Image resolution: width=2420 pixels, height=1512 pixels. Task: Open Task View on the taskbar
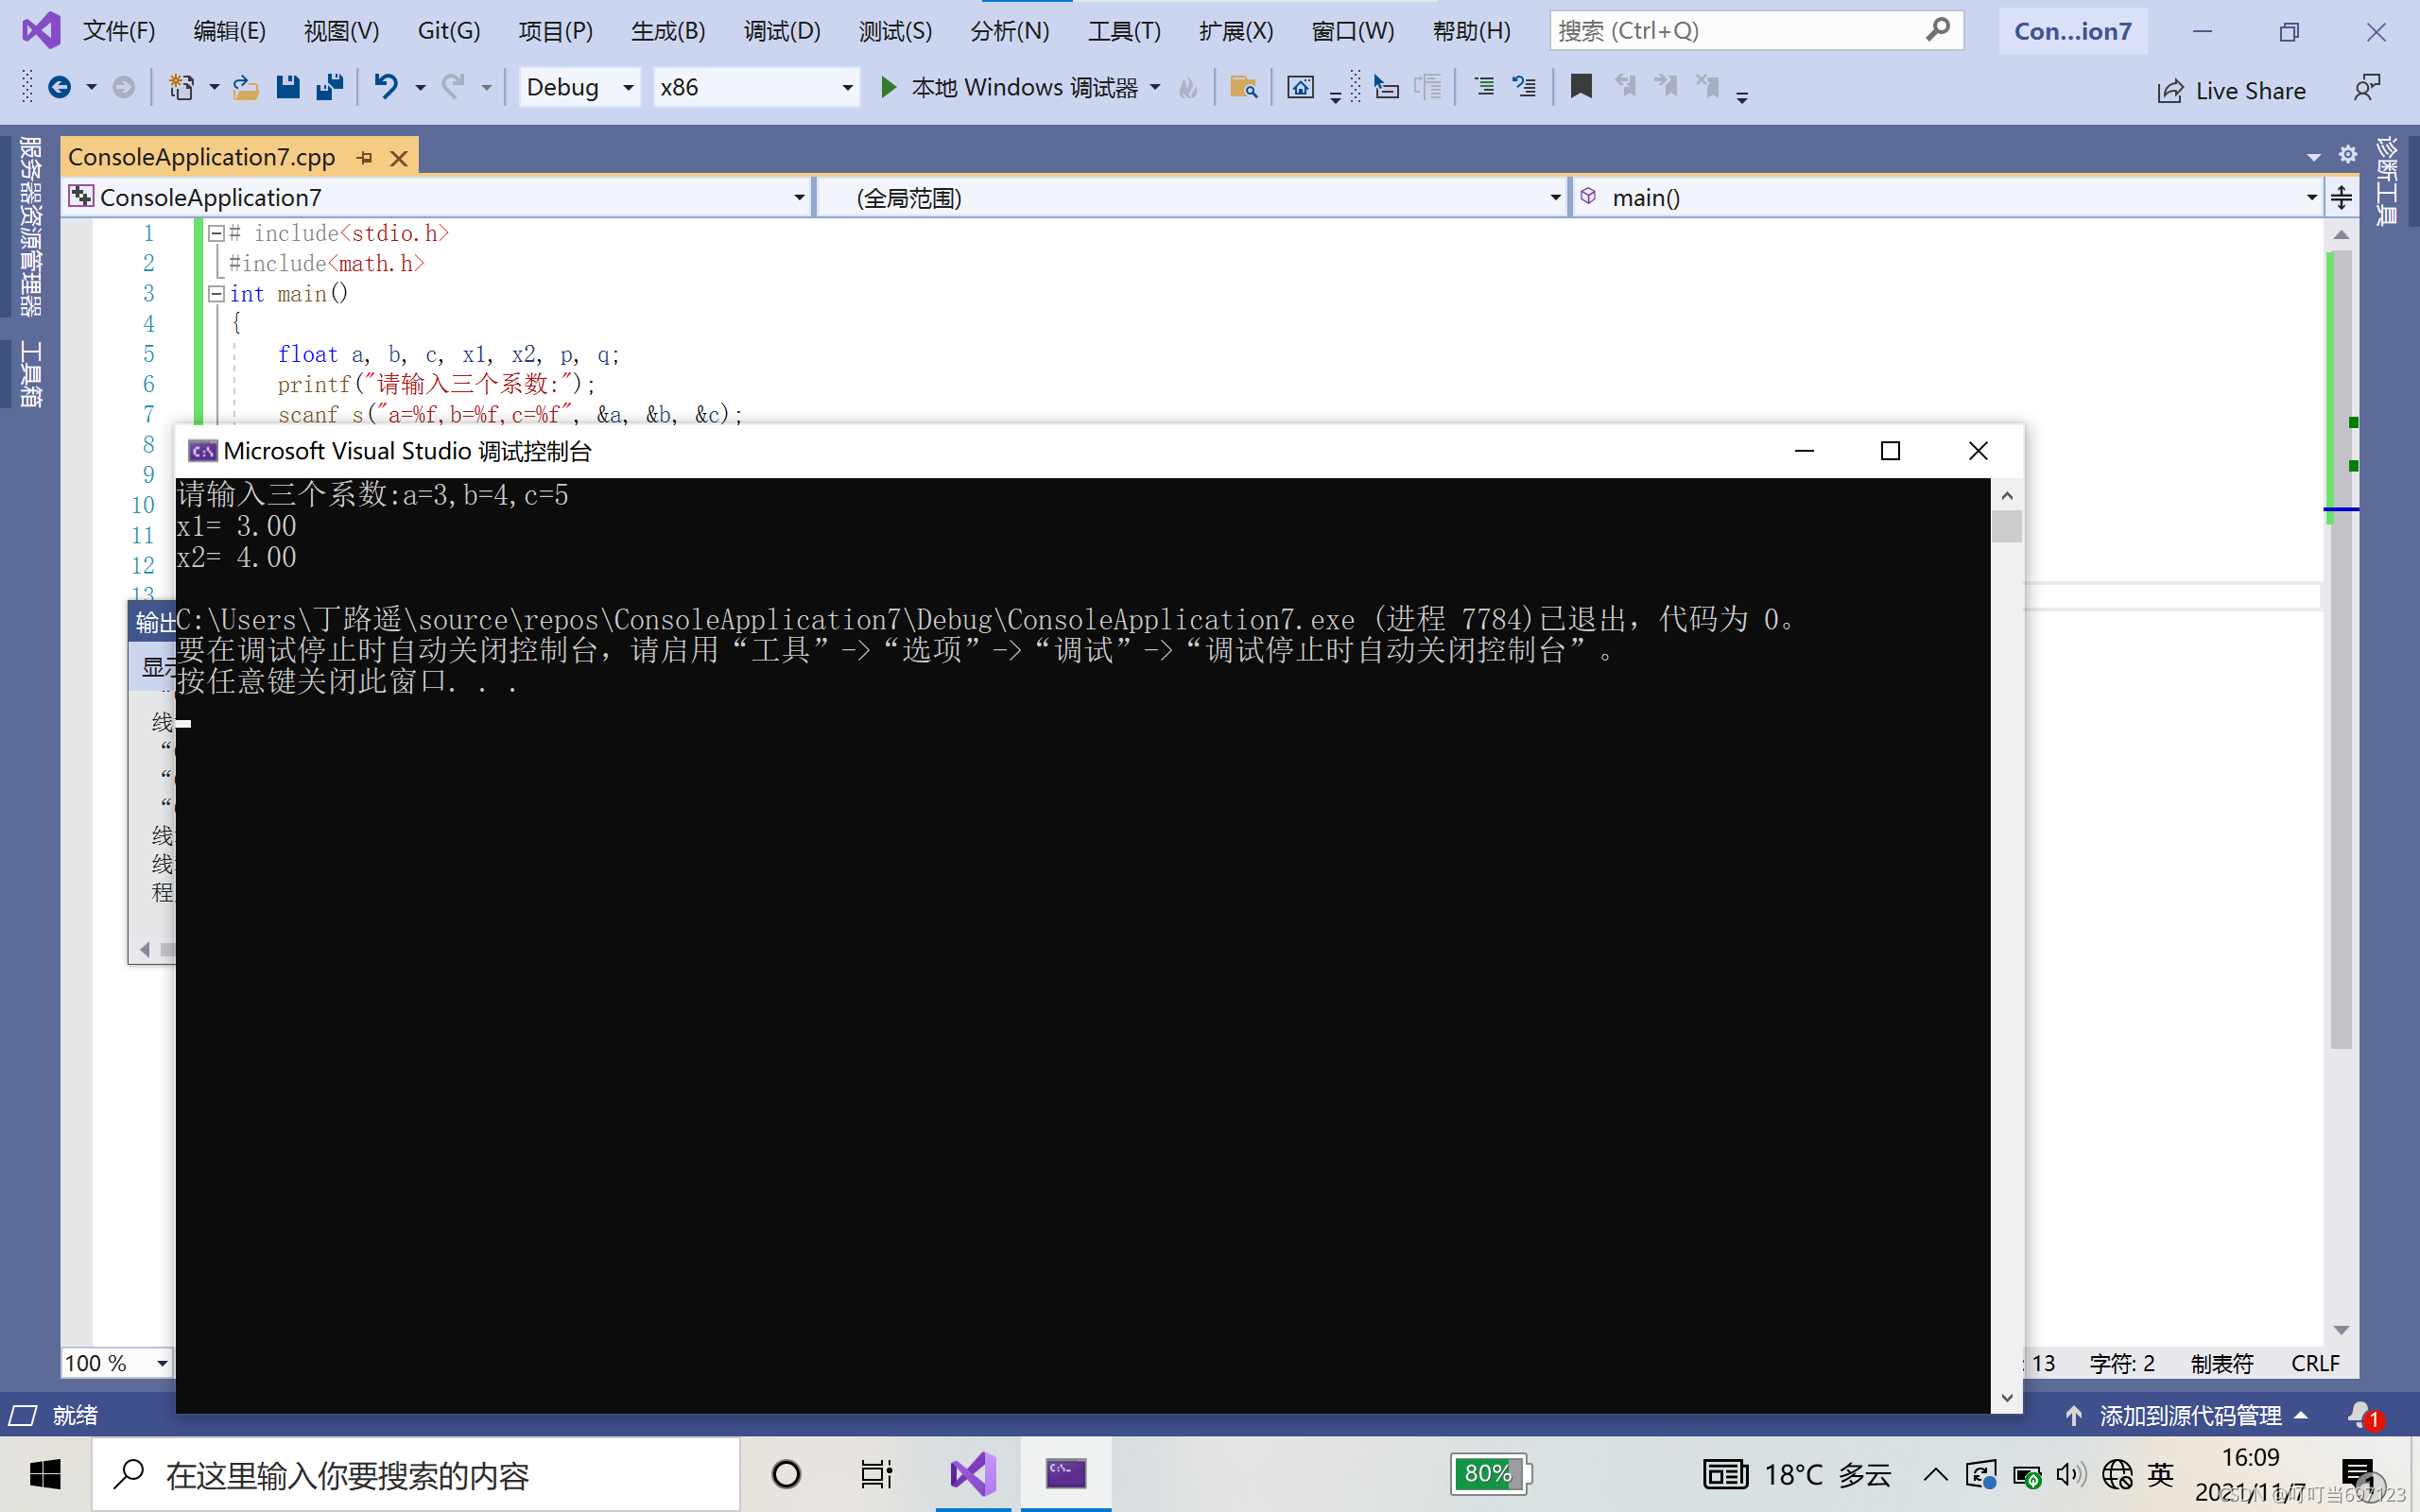tap(876, 1474)
